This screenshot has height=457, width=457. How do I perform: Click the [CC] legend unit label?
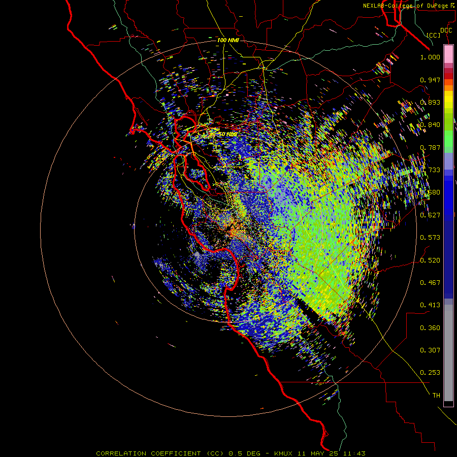pyautogui.click(x=434, y=35)
